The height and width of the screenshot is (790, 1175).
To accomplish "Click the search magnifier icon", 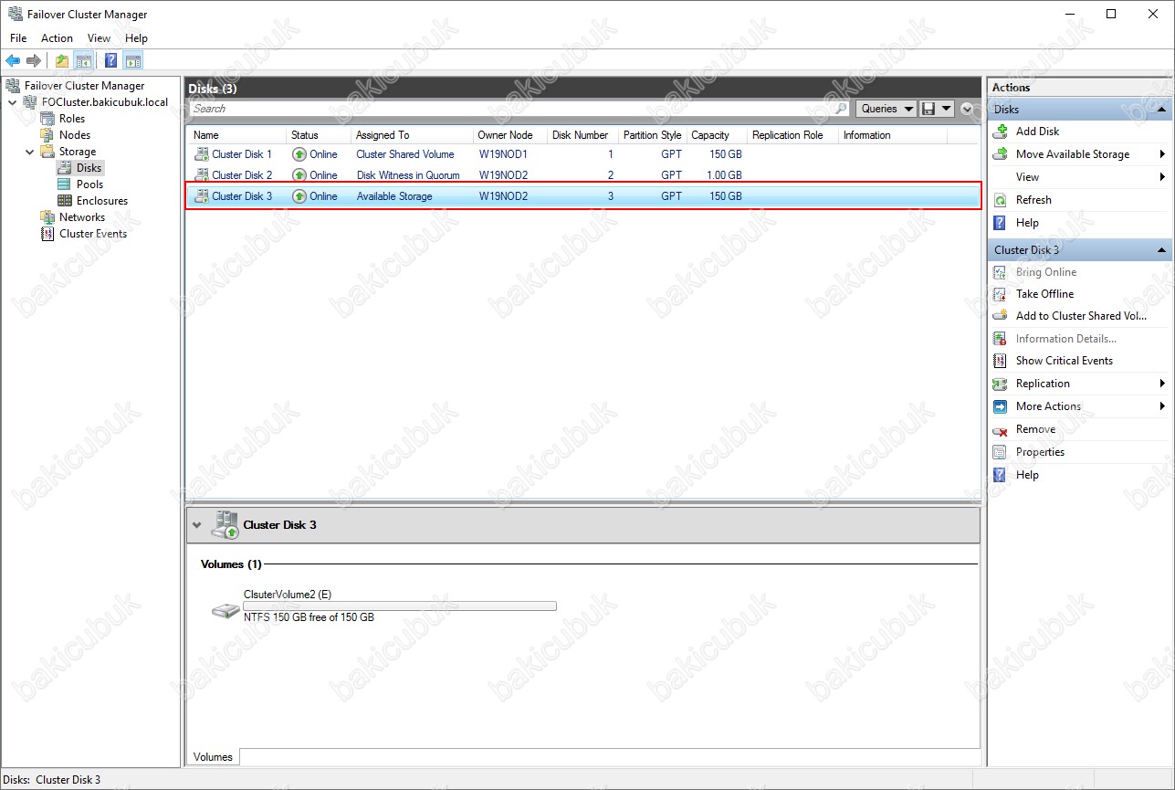I will [842, 109].
